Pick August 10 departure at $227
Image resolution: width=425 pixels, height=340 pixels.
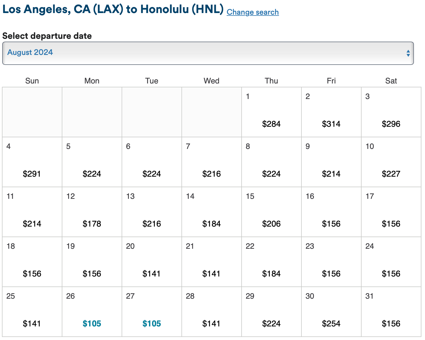pos(391,174)
